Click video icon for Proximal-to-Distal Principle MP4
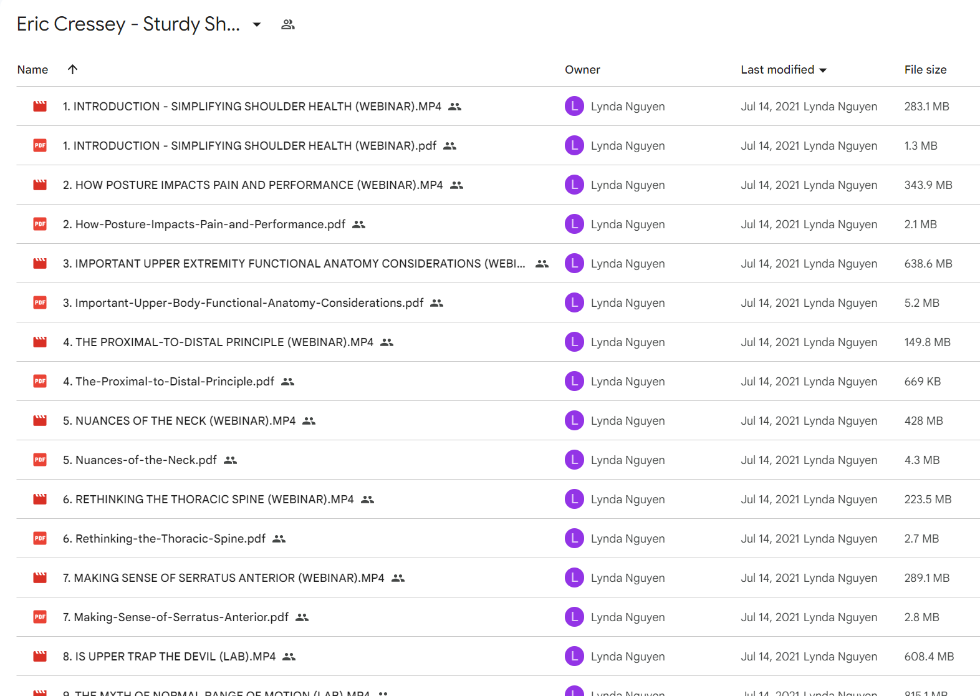This screenshot has width=980, height=696. pyautogui.click(x=40, y=342)
